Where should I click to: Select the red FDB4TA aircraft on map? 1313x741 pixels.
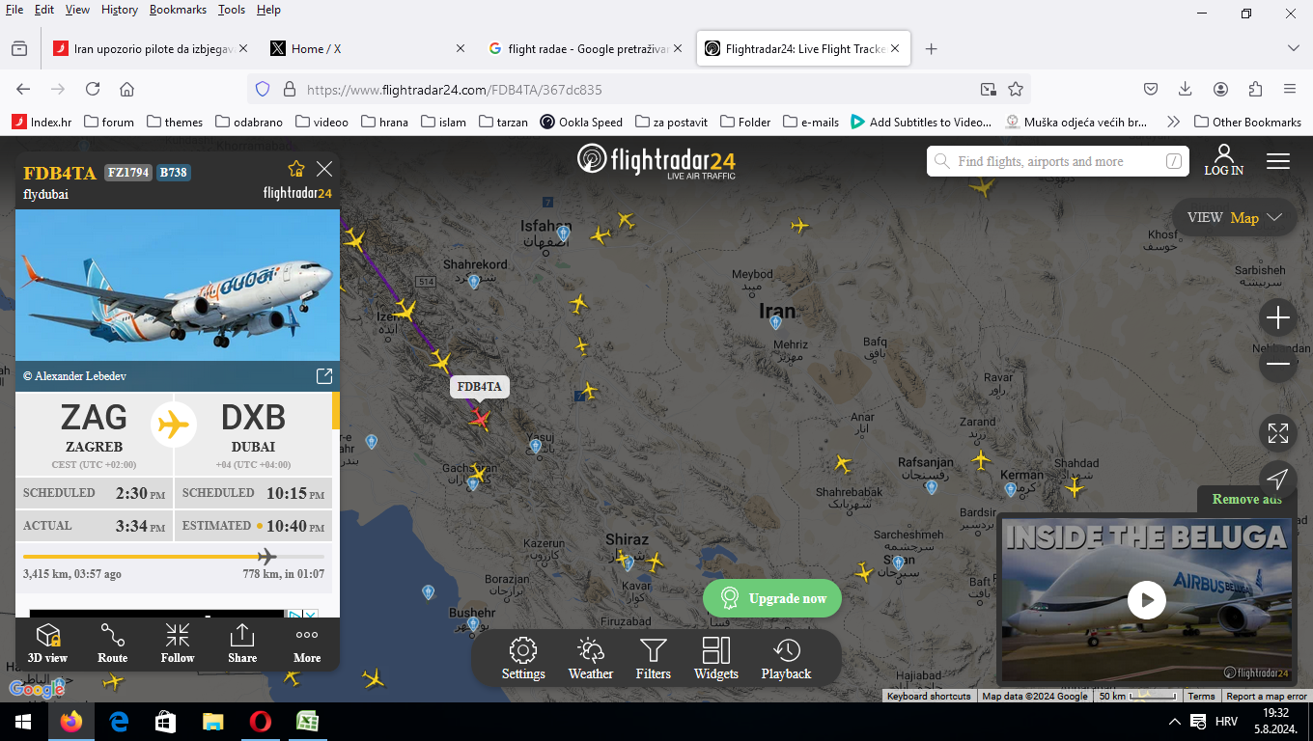click(480, 418)
